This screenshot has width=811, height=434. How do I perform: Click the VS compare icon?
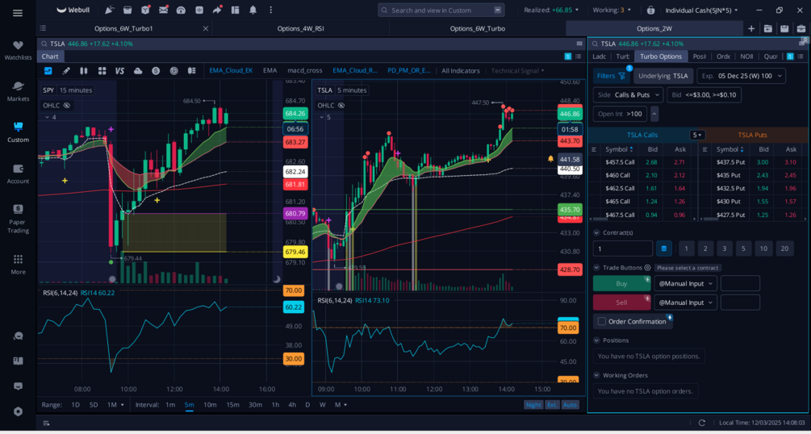[x=120, y=71]
